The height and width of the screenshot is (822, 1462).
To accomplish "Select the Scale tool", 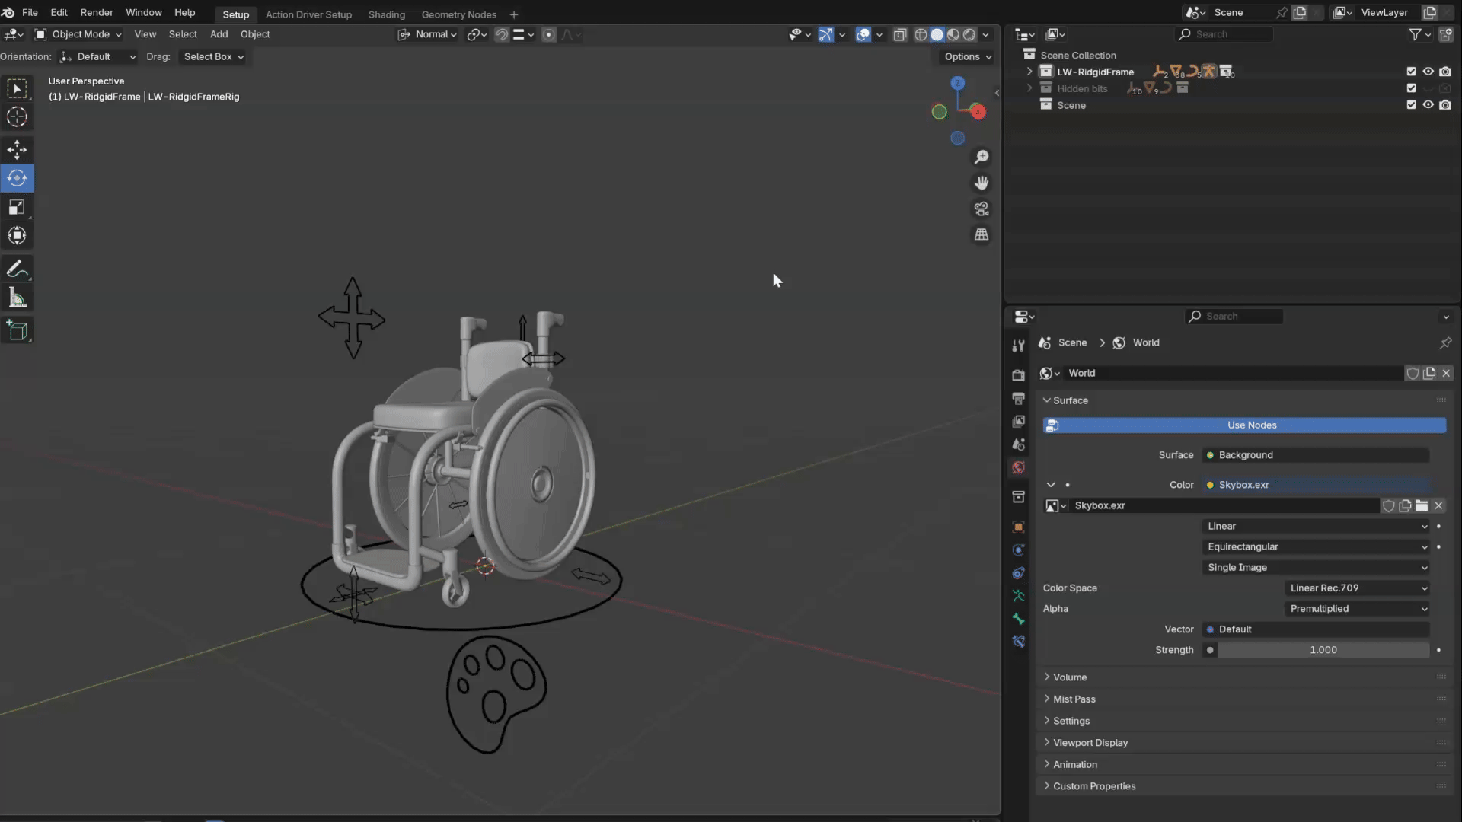I will tap(17, 207).
